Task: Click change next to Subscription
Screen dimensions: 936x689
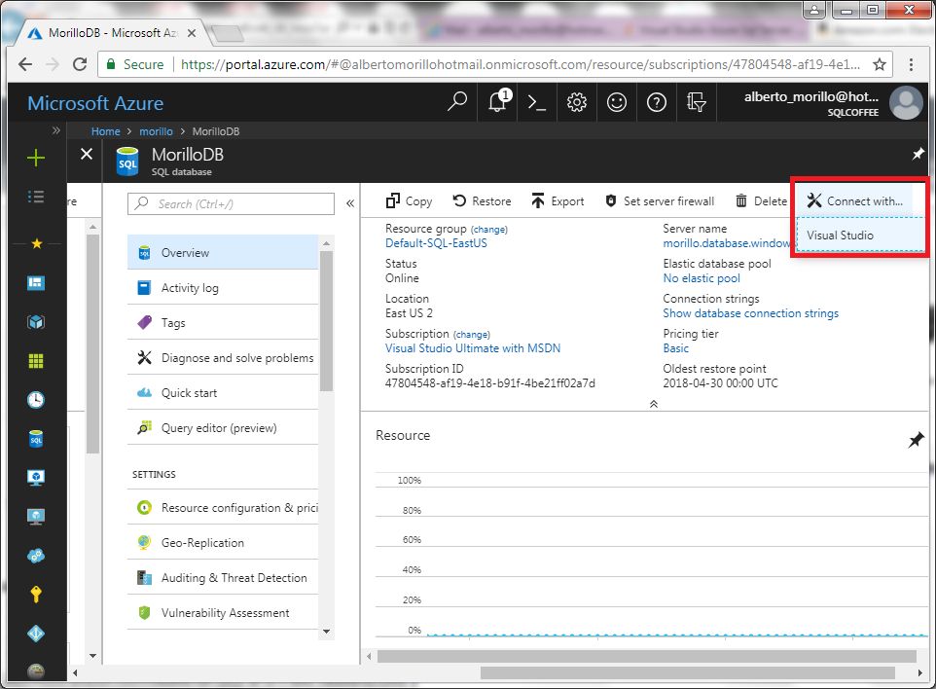Action: 472,335
